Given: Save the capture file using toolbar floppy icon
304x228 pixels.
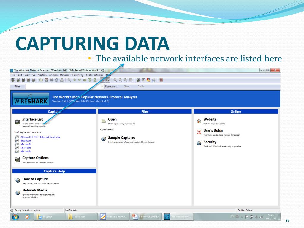Looking at the screenshot, I should 46,80.
